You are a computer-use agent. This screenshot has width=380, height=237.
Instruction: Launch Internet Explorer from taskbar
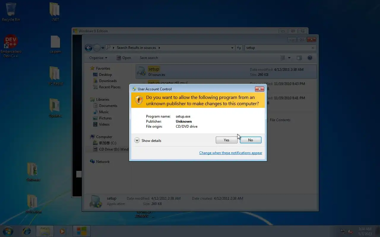(27, 231)
